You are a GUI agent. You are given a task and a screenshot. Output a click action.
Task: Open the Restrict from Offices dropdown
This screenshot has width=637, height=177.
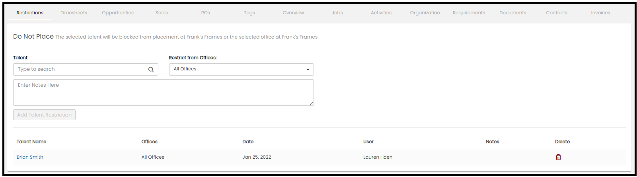click(241, 69)
